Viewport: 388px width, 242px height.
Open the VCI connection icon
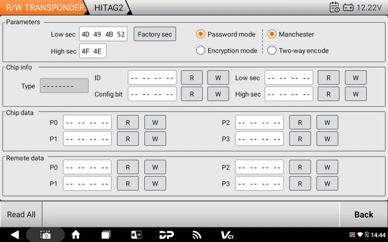(x=227, y=235)
